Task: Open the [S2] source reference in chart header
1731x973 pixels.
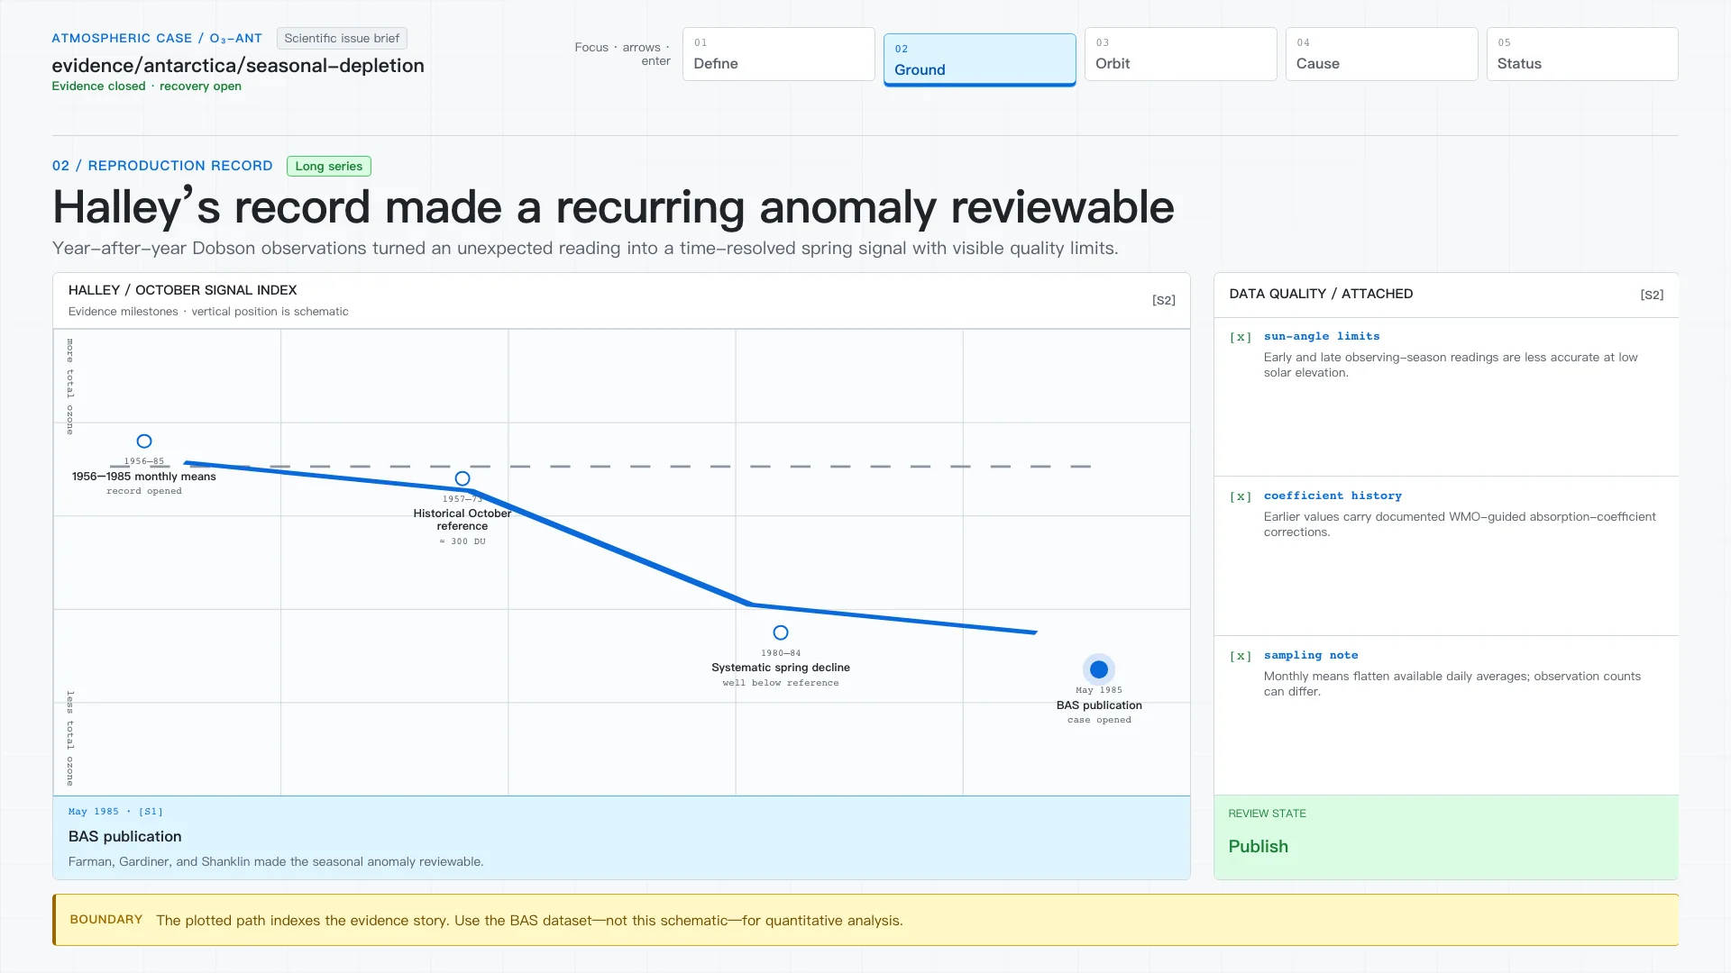Action: click(1164, 300)
